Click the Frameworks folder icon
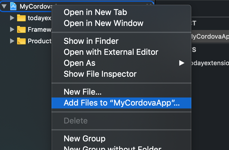 tap(21, 29)
